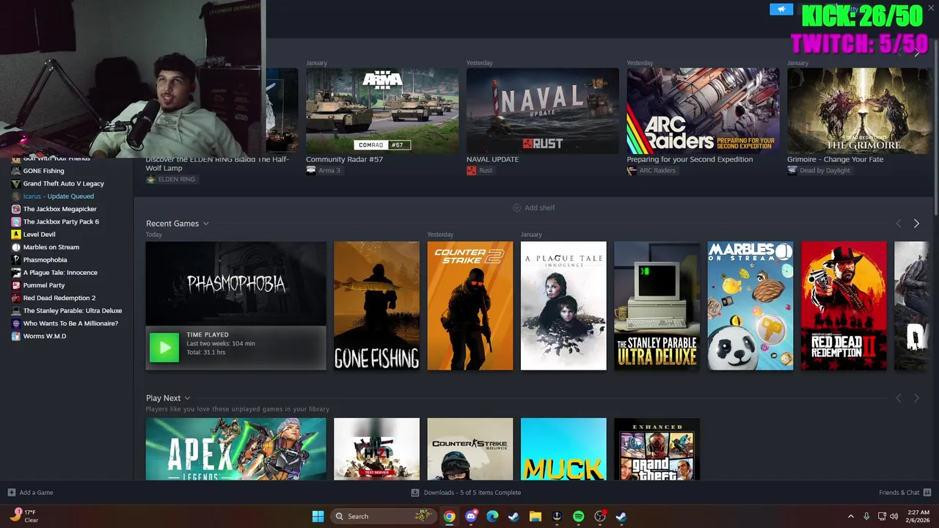Click the Phasmophobia icon in the game list
939x528 pixels.
[x=16, y=260]
